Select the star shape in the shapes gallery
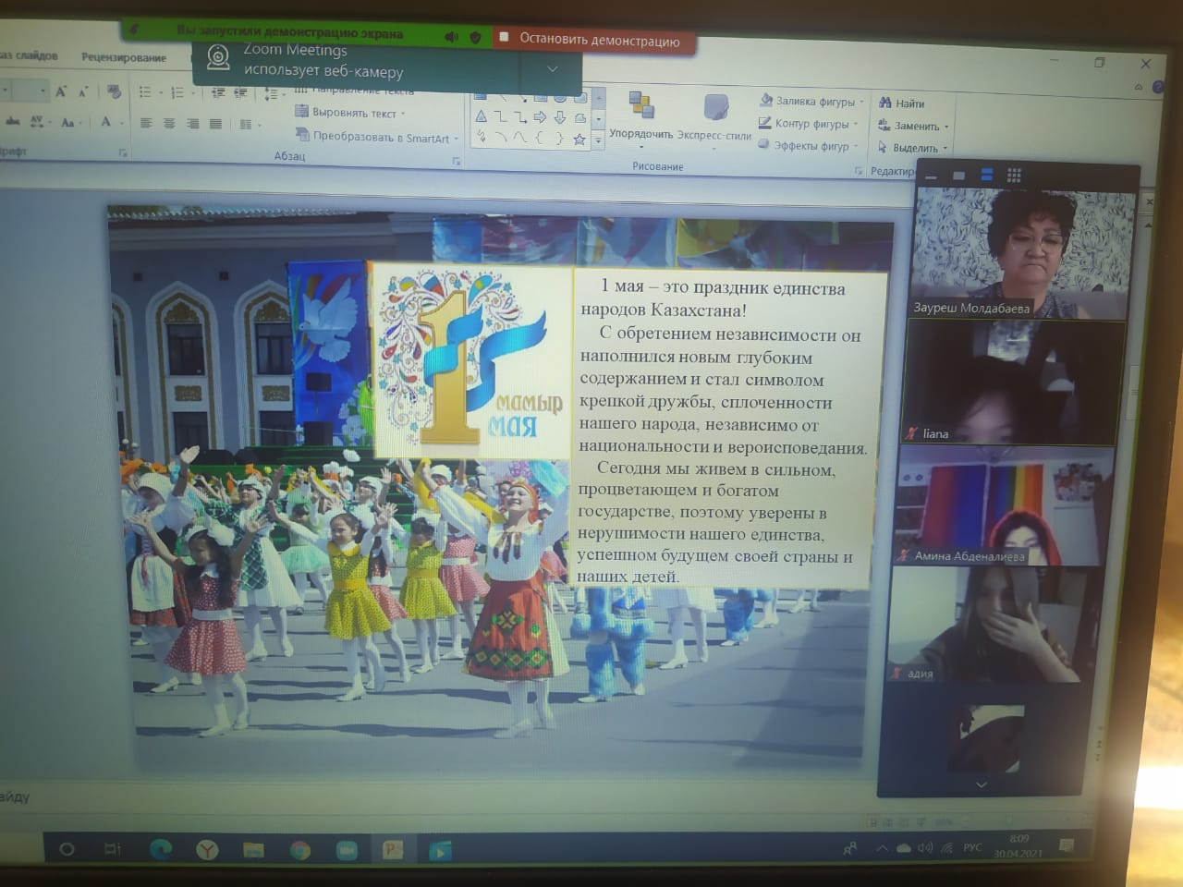The image size is (1183, 887). pyautogui.click(x=579, y=140)
